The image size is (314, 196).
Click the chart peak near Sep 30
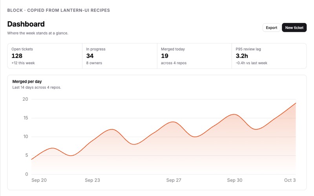tap(234, 114)
